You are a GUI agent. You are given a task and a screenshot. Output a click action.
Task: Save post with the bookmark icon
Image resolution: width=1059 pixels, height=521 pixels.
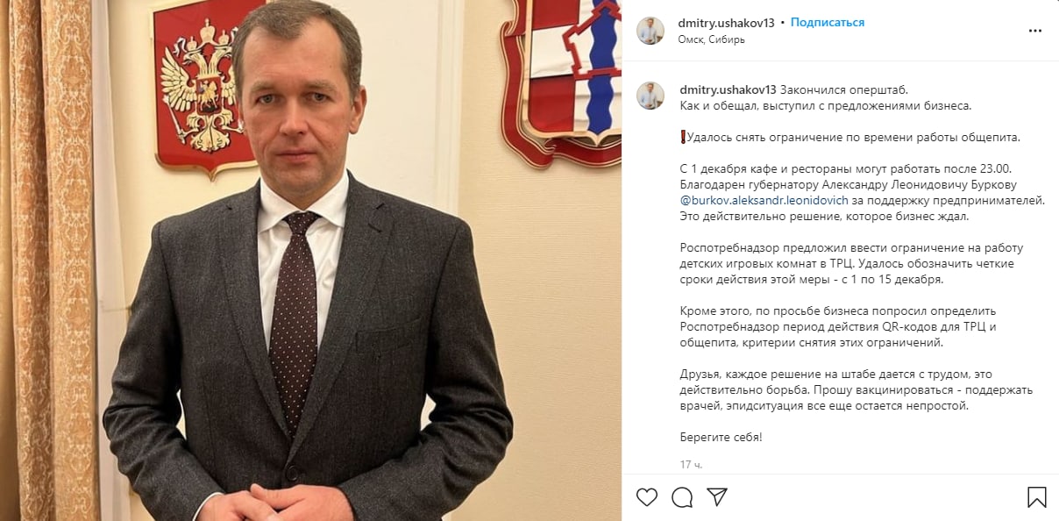point(1036,497)
